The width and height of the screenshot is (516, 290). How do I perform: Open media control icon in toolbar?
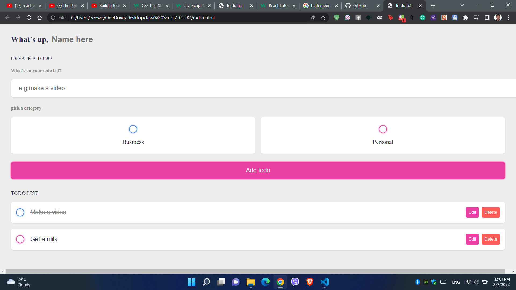[476, 18]
